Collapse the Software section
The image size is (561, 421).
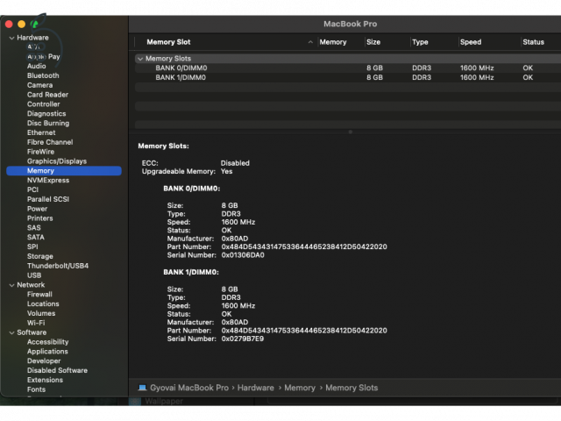(x=11, y=332)
